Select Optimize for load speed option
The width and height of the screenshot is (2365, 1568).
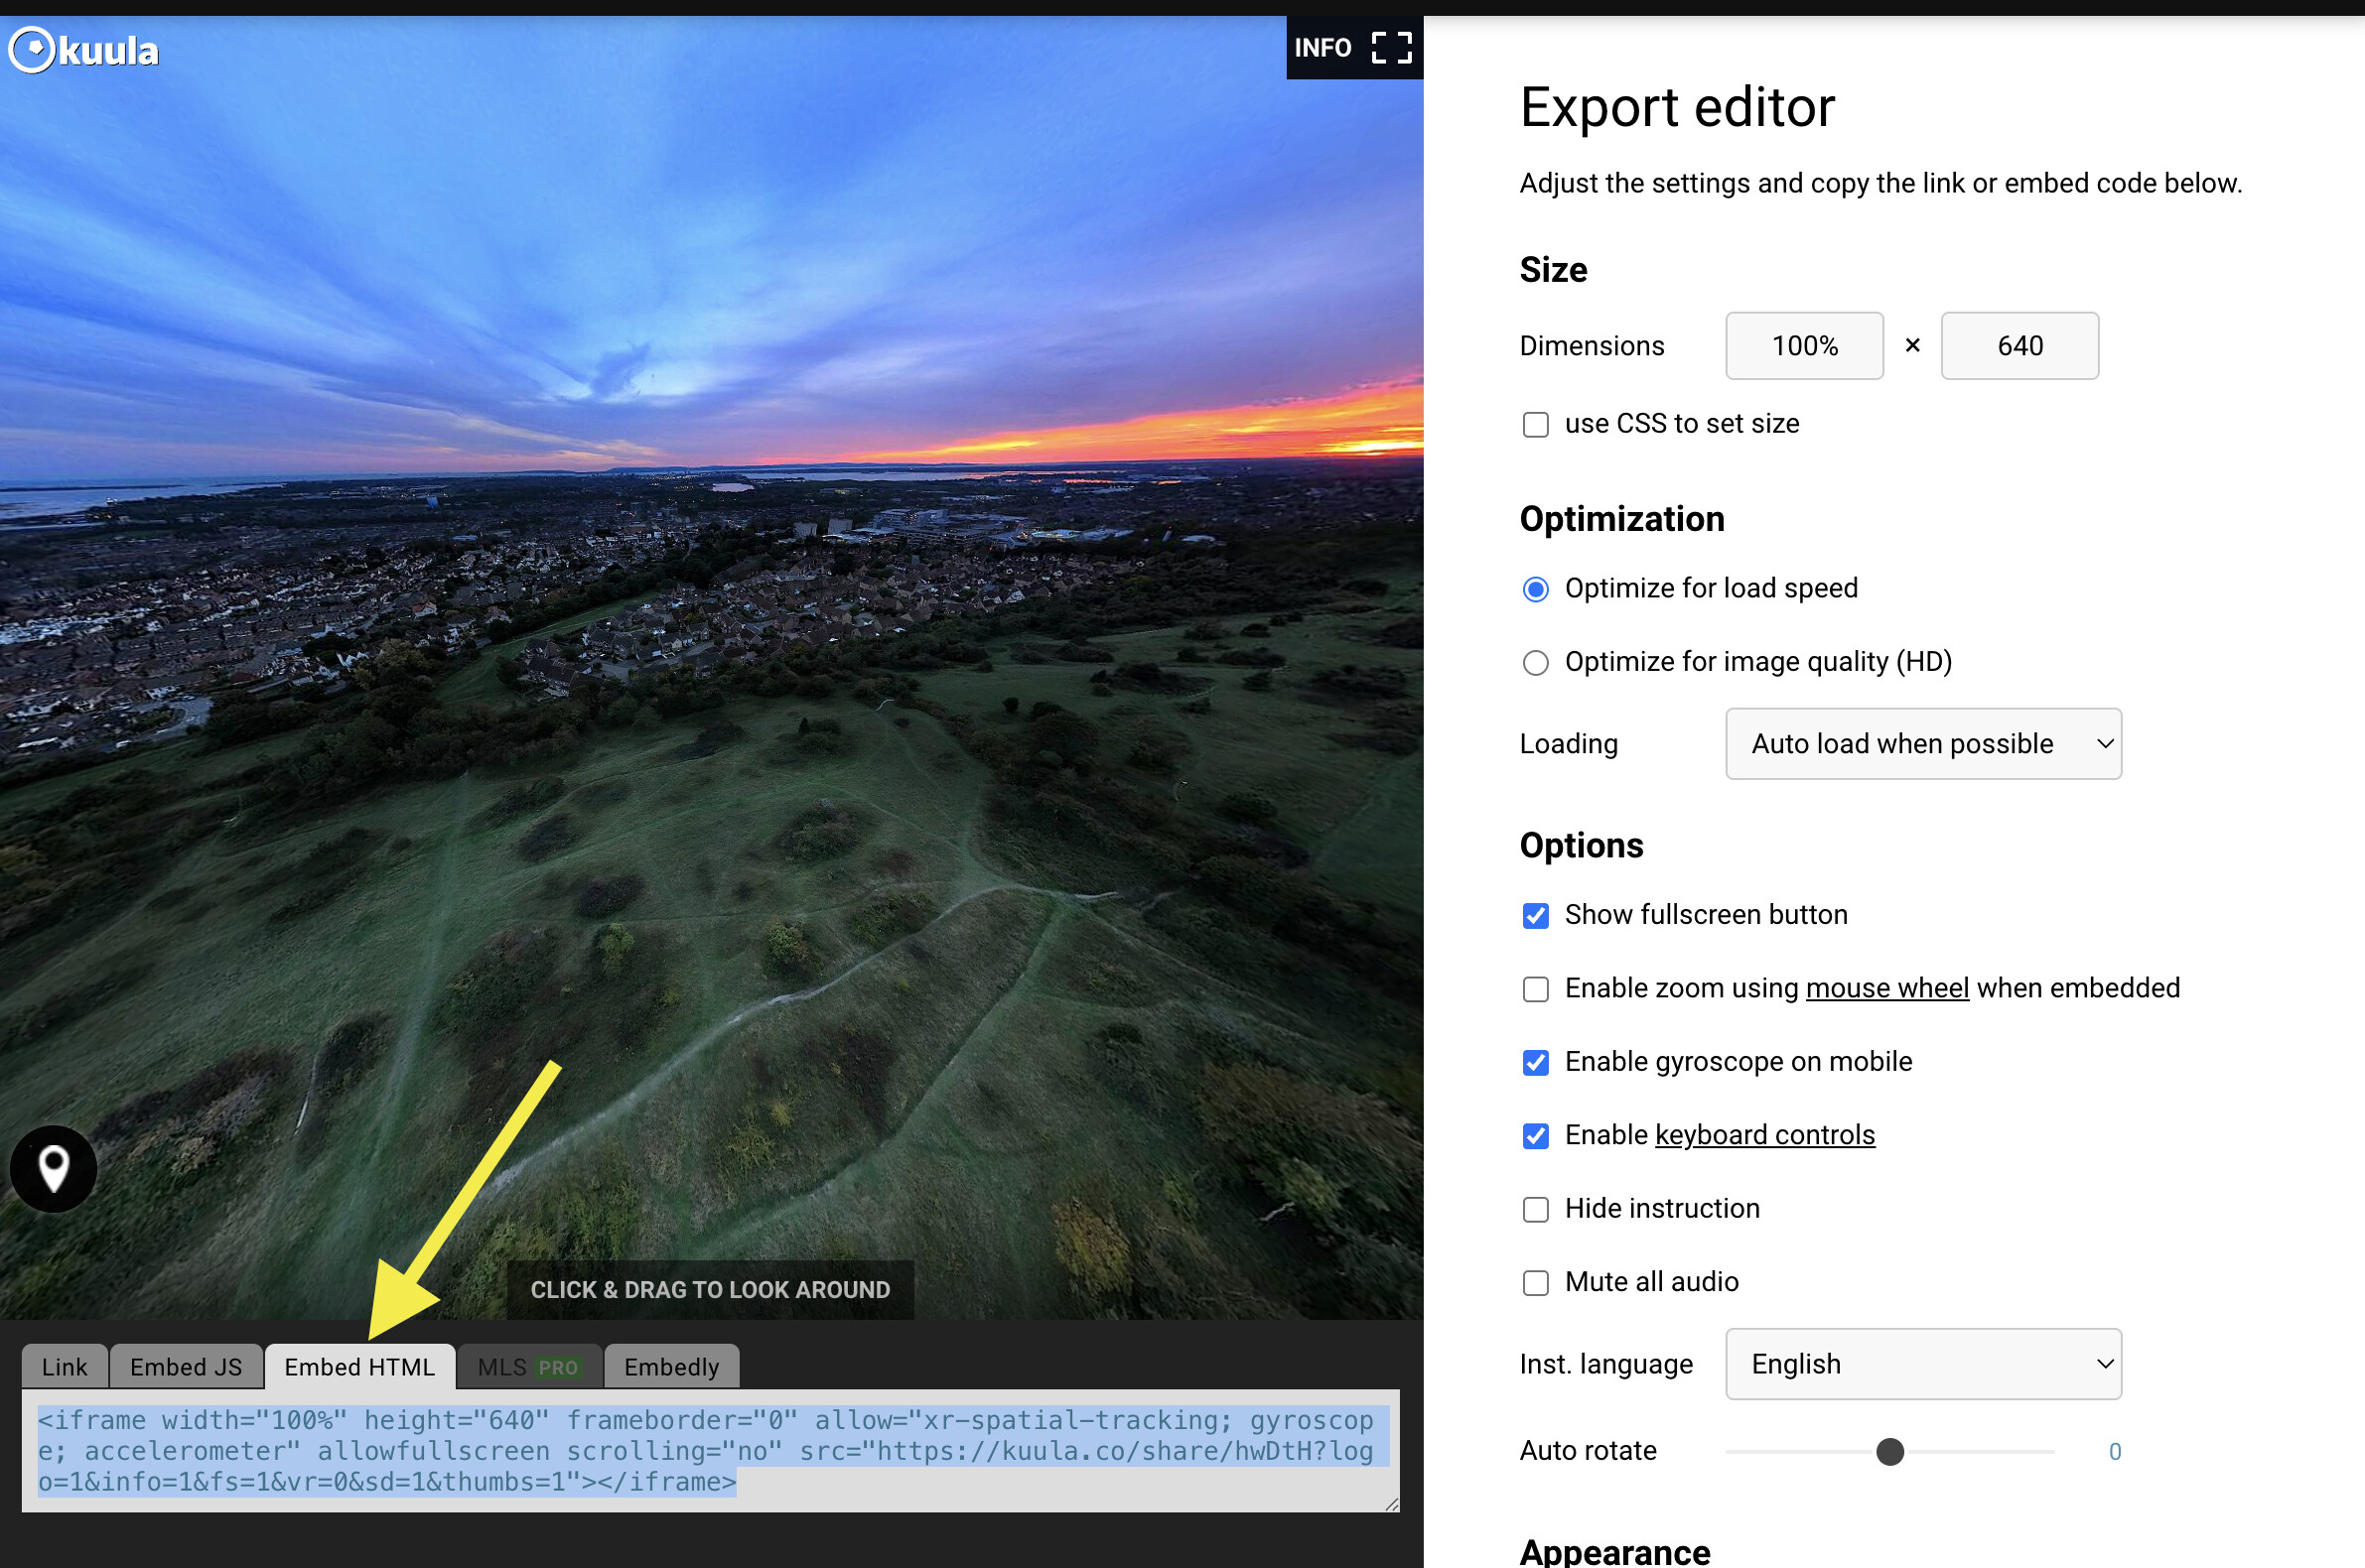tap(1535, 589)
